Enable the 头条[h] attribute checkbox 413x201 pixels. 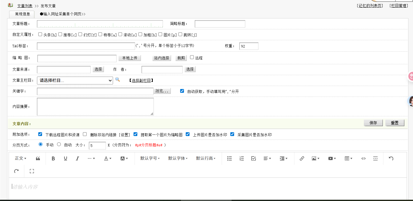[x=40, y=34]
